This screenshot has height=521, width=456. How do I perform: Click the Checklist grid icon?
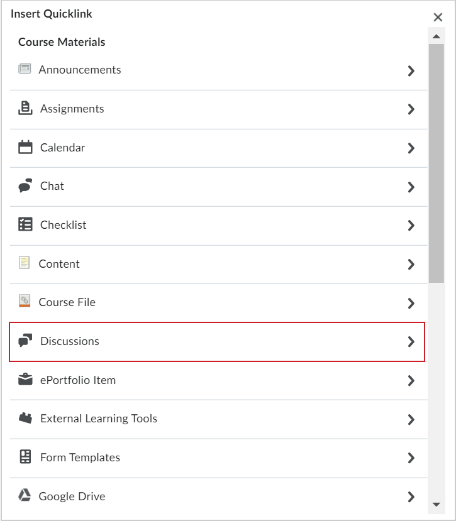26,224
